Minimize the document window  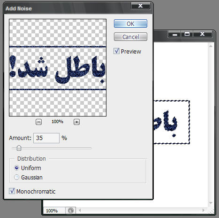175,34
